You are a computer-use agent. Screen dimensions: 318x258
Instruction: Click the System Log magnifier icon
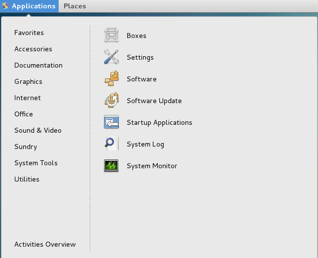tap(111, 144)
